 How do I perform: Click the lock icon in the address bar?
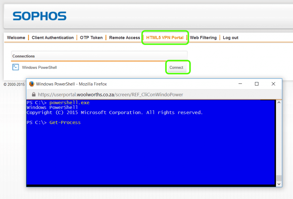(34, 94)
